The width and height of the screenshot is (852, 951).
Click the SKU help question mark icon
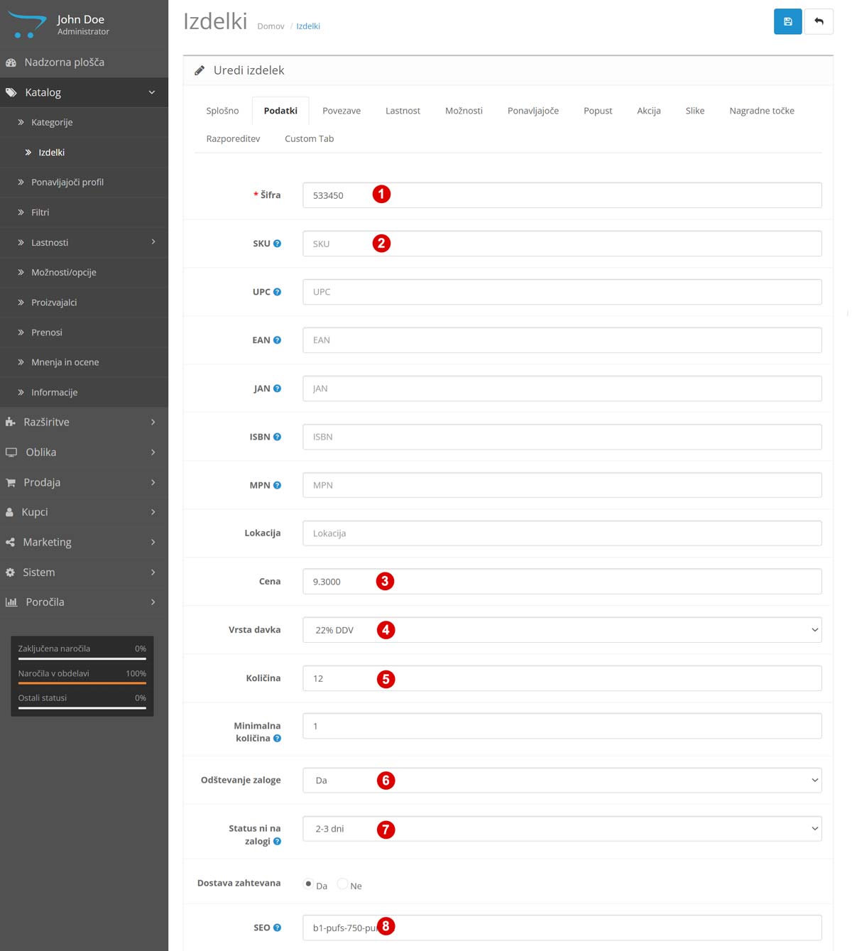[x=277, y=244]
